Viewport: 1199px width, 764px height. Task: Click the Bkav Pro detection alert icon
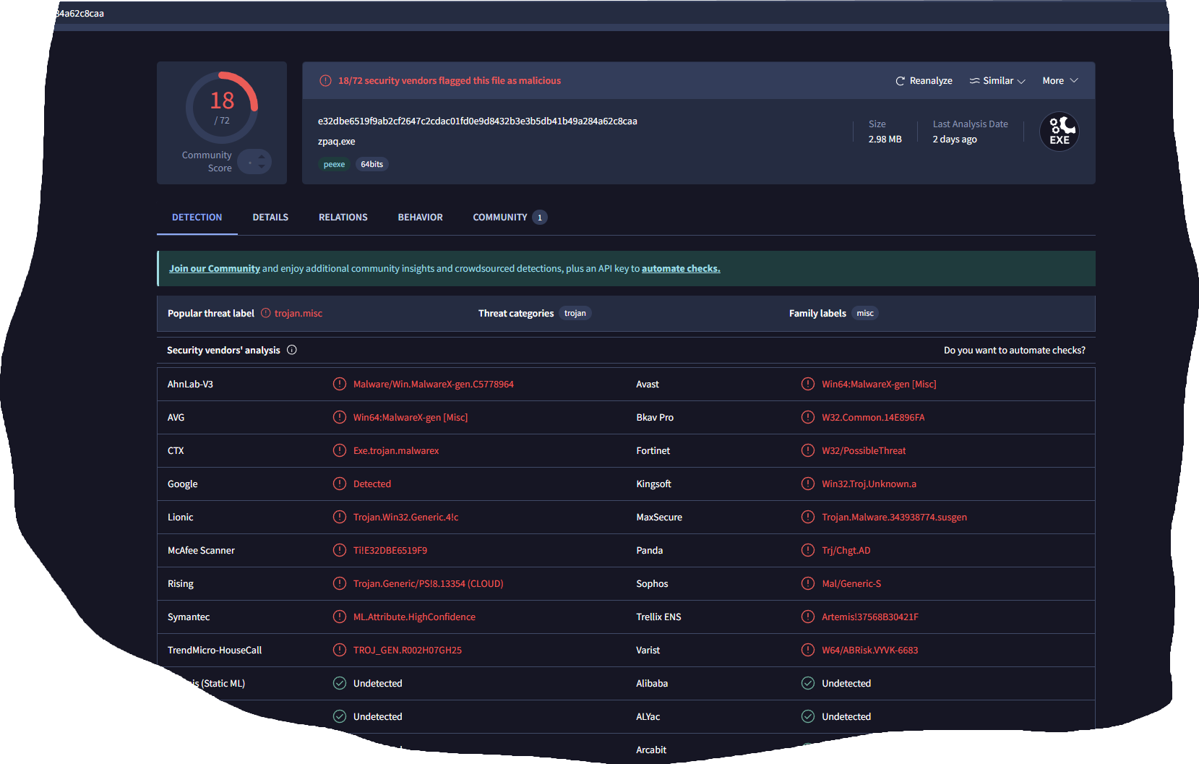click(x=808, y=417)
